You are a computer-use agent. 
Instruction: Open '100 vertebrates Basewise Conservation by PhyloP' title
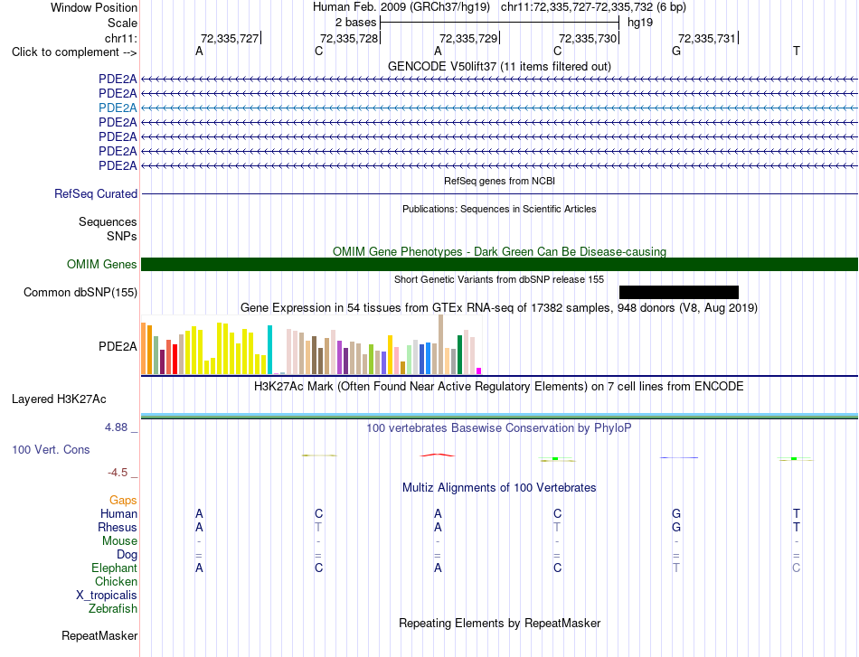pos(499,428)
